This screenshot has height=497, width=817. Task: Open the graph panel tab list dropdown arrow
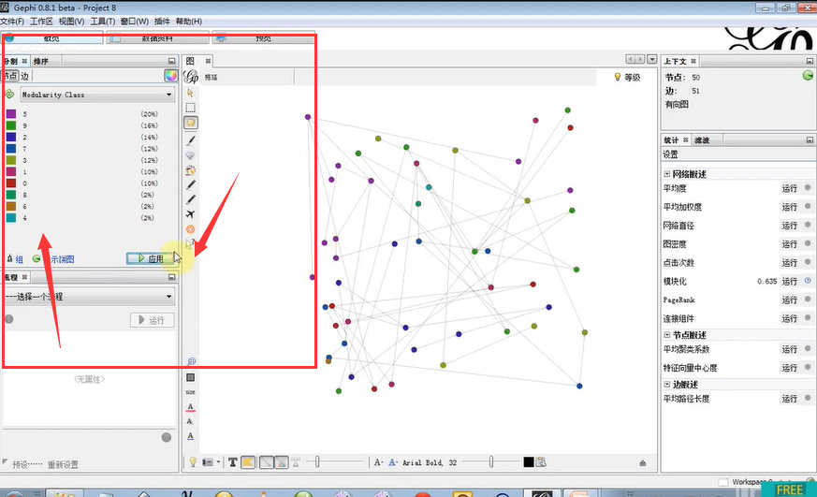point(652,59)
